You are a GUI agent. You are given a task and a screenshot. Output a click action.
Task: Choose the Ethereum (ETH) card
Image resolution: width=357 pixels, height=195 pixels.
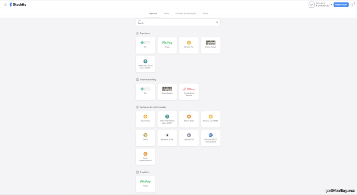tap(167, 138)
